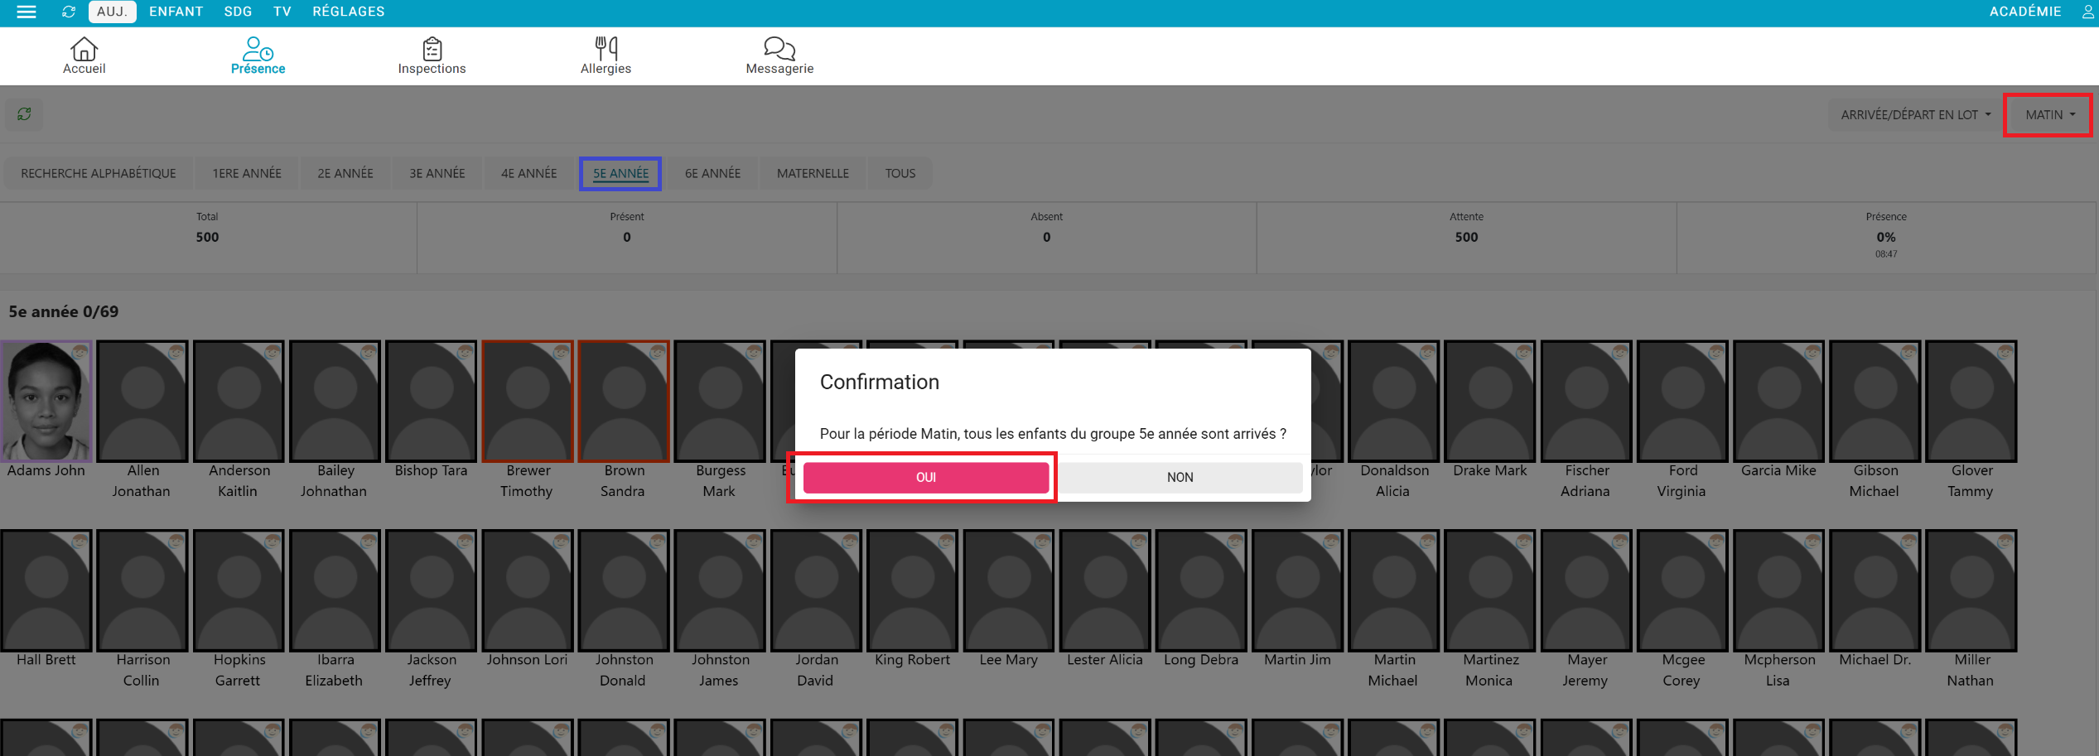
Task: Confirm with the Oui button
Action: click(x=925, y=478)
